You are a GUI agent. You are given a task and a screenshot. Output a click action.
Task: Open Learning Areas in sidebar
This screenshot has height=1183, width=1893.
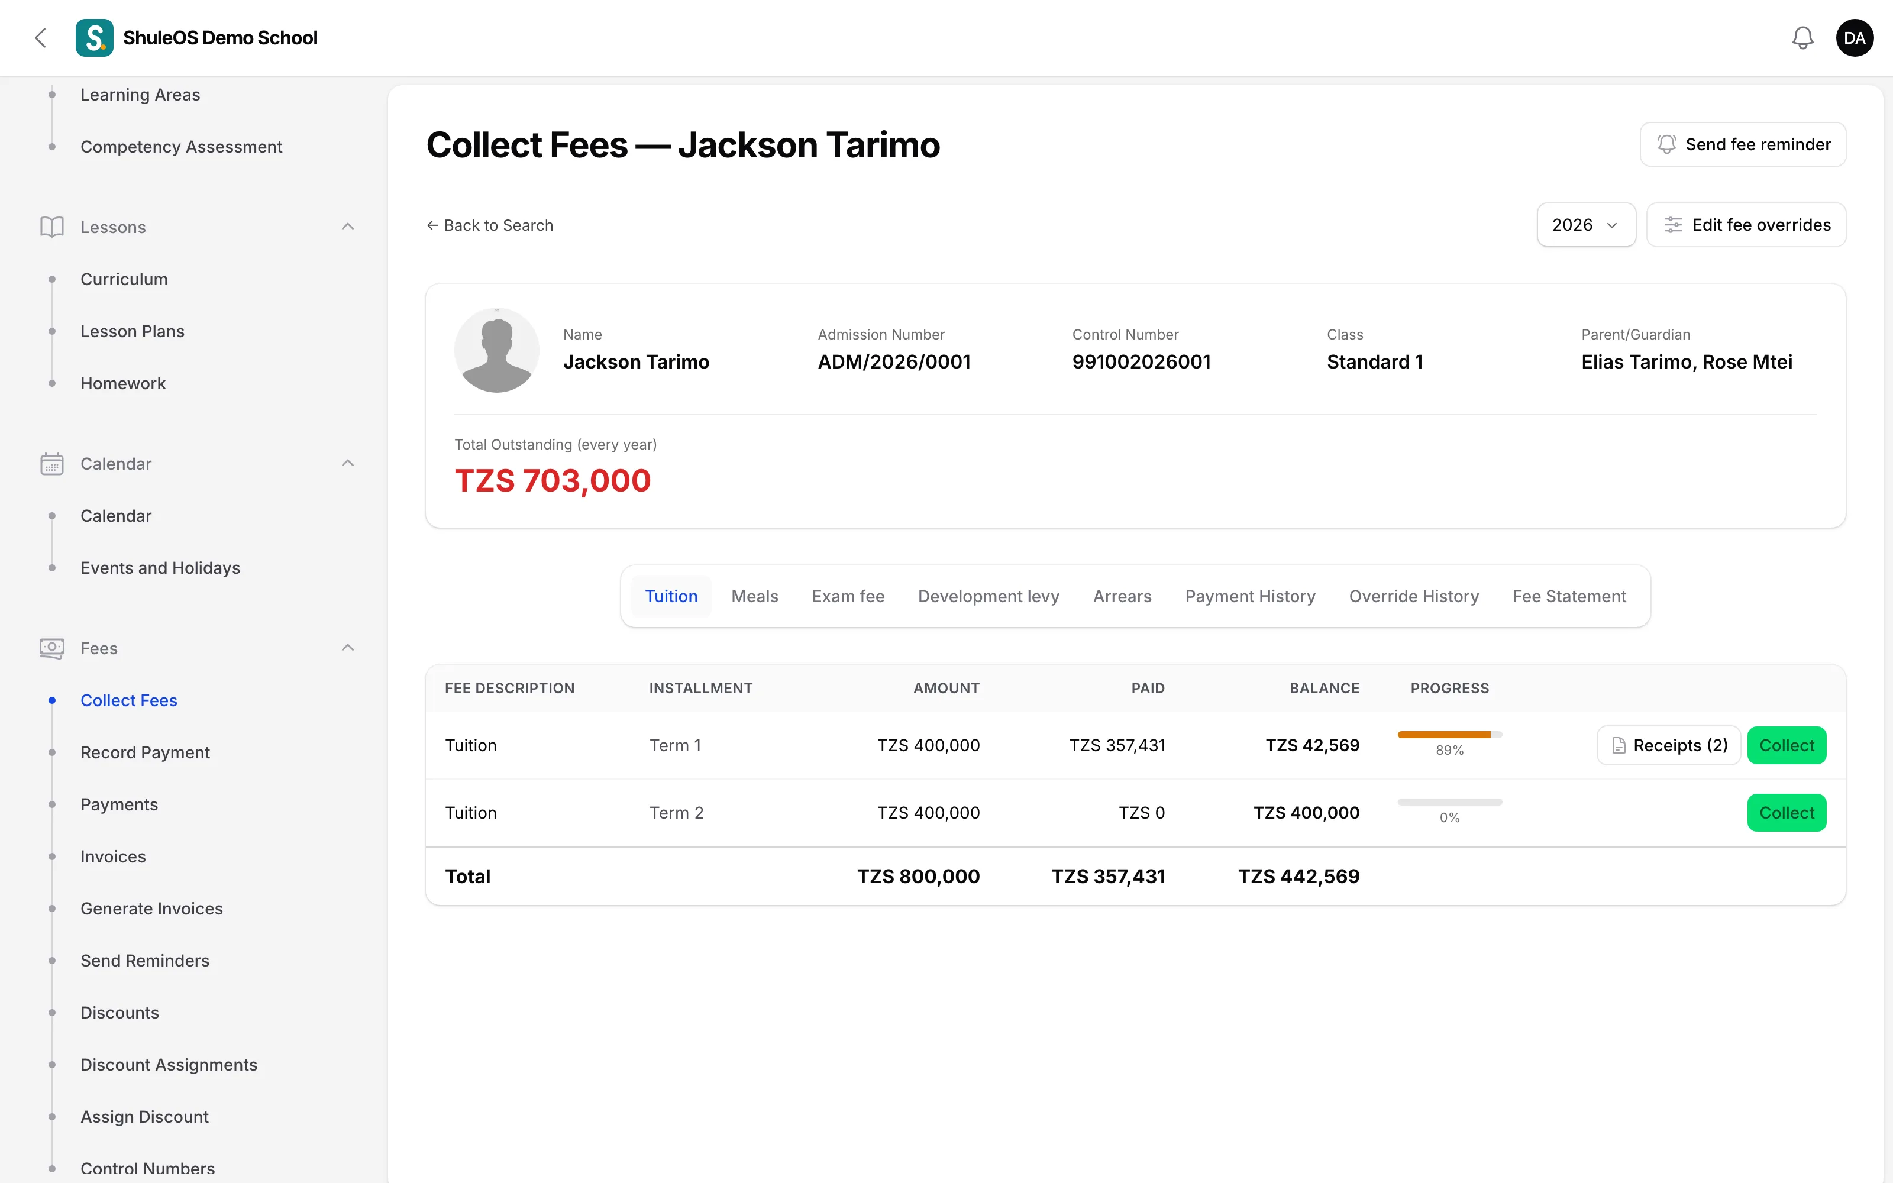click(140, 95)
